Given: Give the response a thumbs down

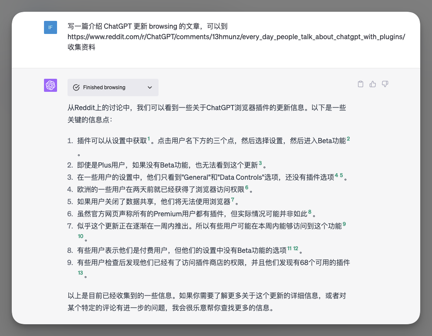Looking at the screenshot, I should (385, 84).
